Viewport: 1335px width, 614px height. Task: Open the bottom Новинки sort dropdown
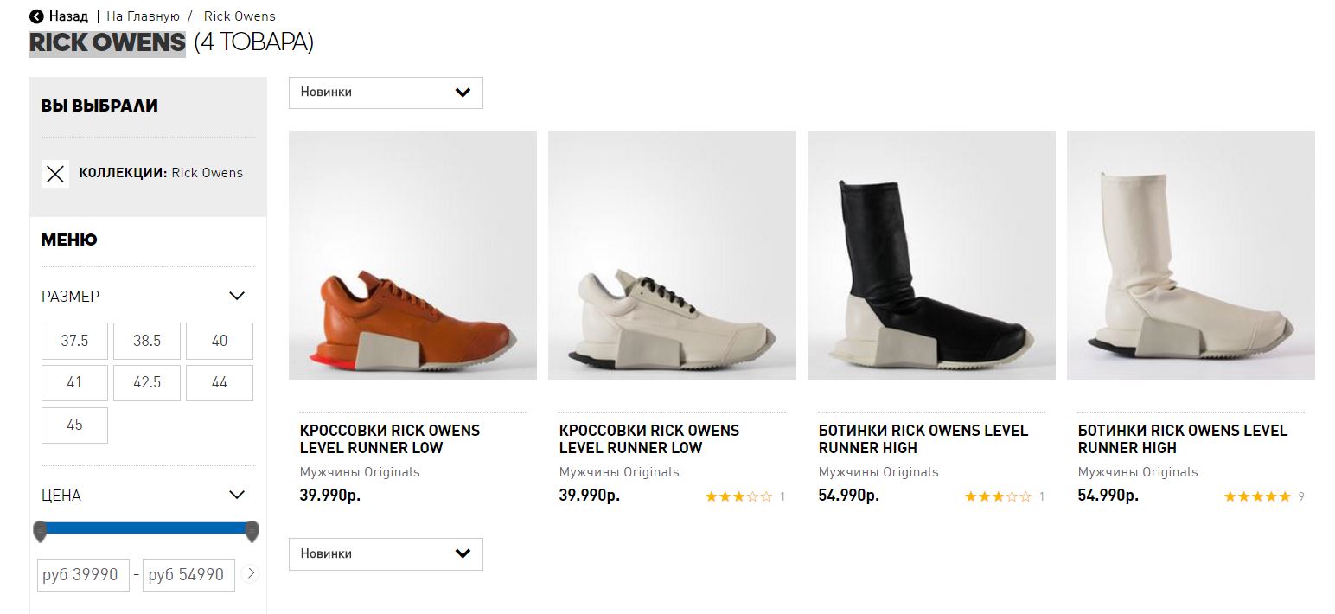(x=386, y=554)
